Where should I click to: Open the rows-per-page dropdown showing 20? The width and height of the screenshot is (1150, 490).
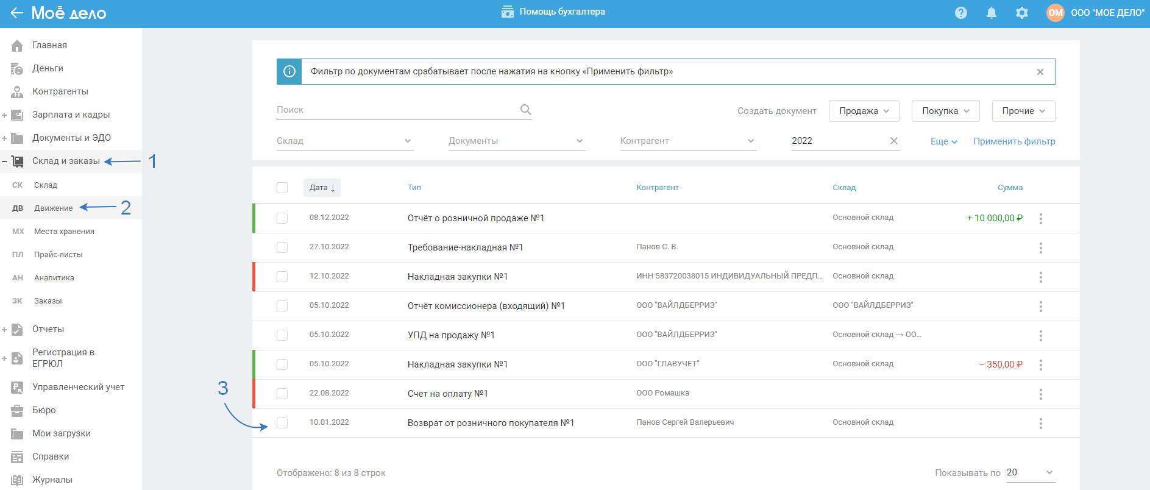point(1030,472)
